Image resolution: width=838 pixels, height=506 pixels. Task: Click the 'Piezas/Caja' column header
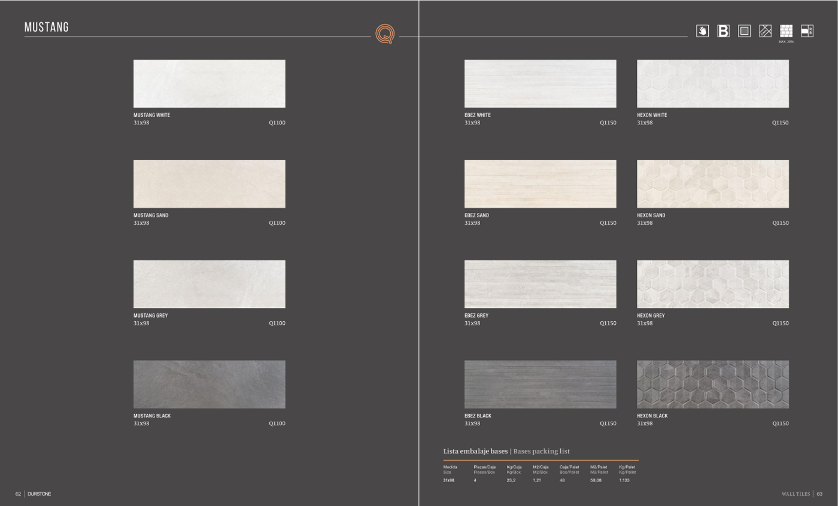[485, 467]
